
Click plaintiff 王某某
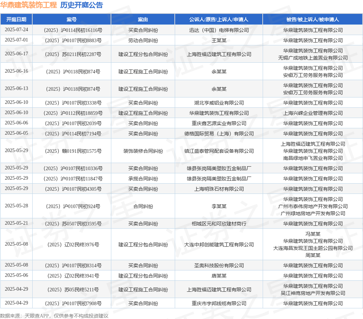coord(219,40)
